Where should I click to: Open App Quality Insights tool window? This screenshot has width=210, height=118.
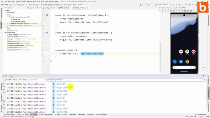coord(46,115)
